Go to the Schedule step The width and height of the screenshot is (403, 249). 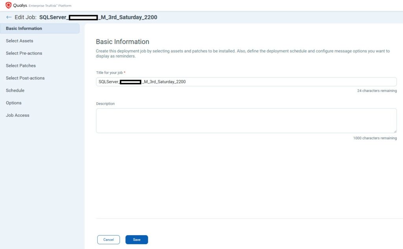[x=15, y=90]
